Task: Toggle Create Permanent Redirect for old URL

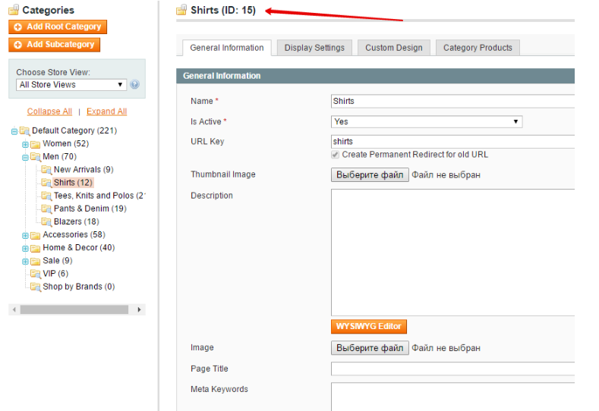Action: coord(336,155)
